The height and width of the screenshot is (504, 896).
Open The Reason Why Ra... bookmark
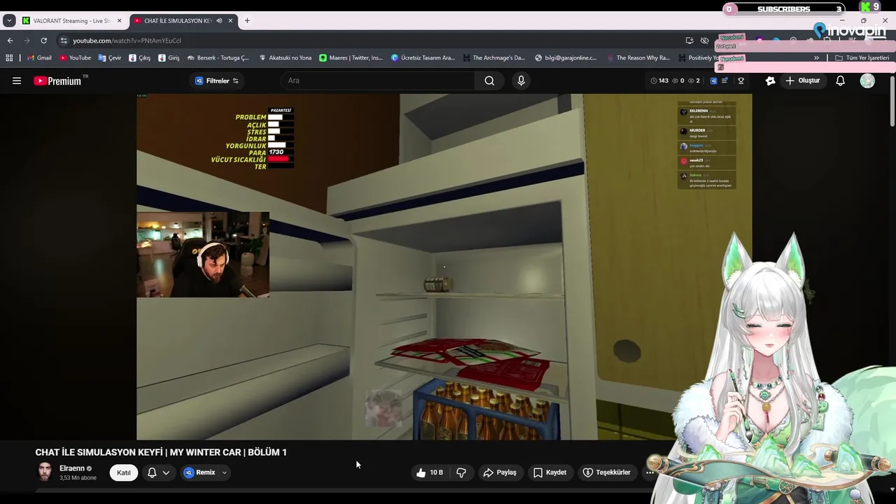pos(638,58)
